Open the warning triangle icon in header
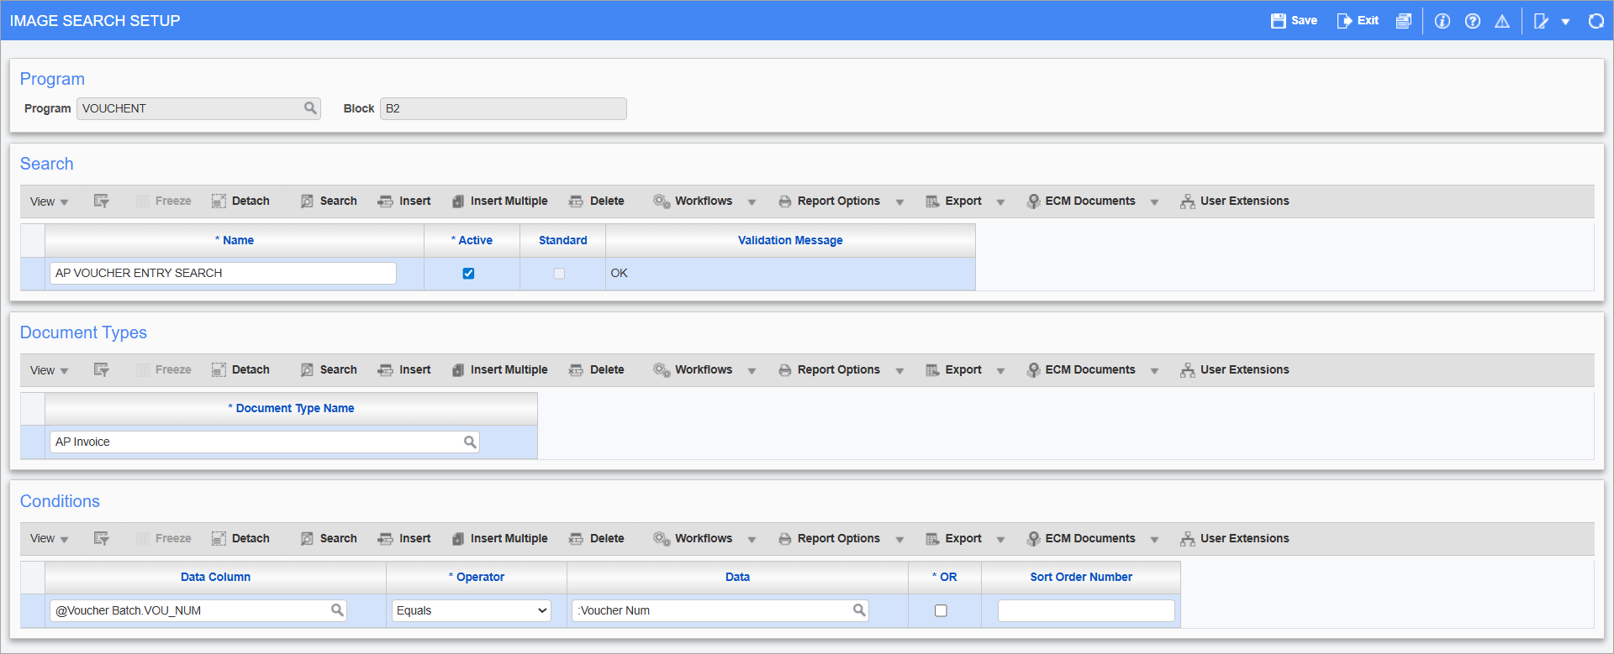Screen dimensions: 1614x654 click(1502, 21)
